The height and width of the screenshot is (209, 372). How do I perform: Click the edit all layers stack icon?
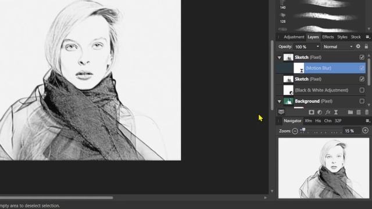coord(281,112)
